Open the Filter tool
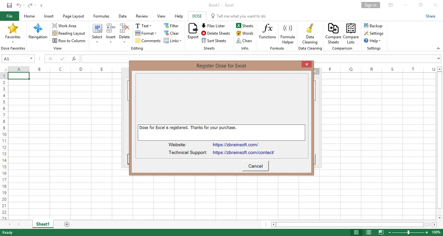The image size is (443, 236). click(171, 26)
